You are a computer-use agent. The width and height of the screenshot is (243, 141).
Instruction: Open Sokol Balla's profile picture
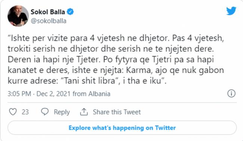pyautogui.click(x=18, y=16)
